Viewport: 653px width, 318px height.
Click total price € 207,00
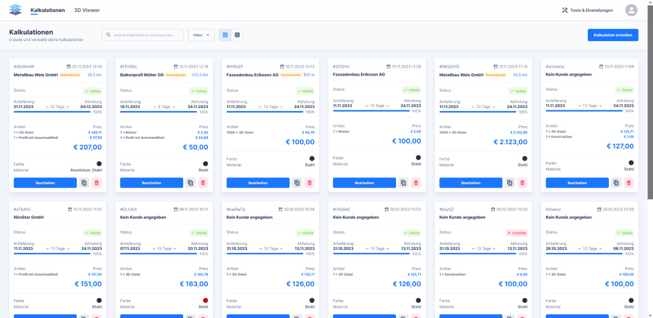click(x=88, y=147)
